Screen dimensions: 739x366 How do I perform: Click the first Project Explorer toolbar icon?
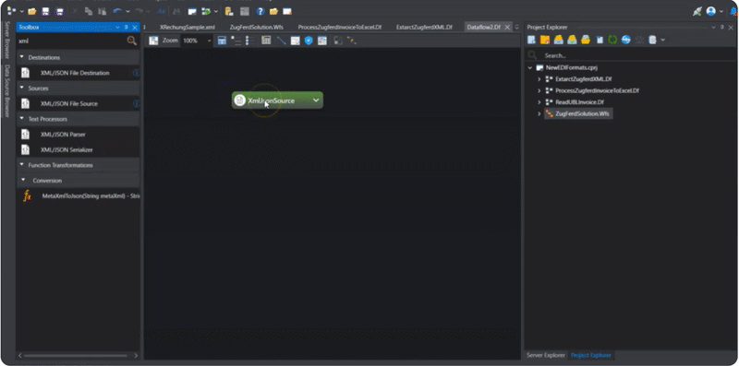(531, 40)
